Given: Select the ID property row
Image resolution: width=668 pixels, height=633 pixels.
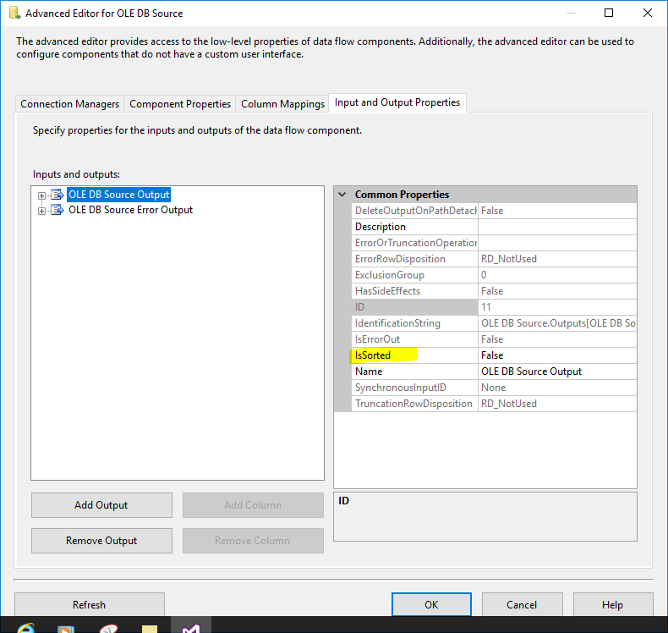Looking at the screenshot, I should (494, 307).
